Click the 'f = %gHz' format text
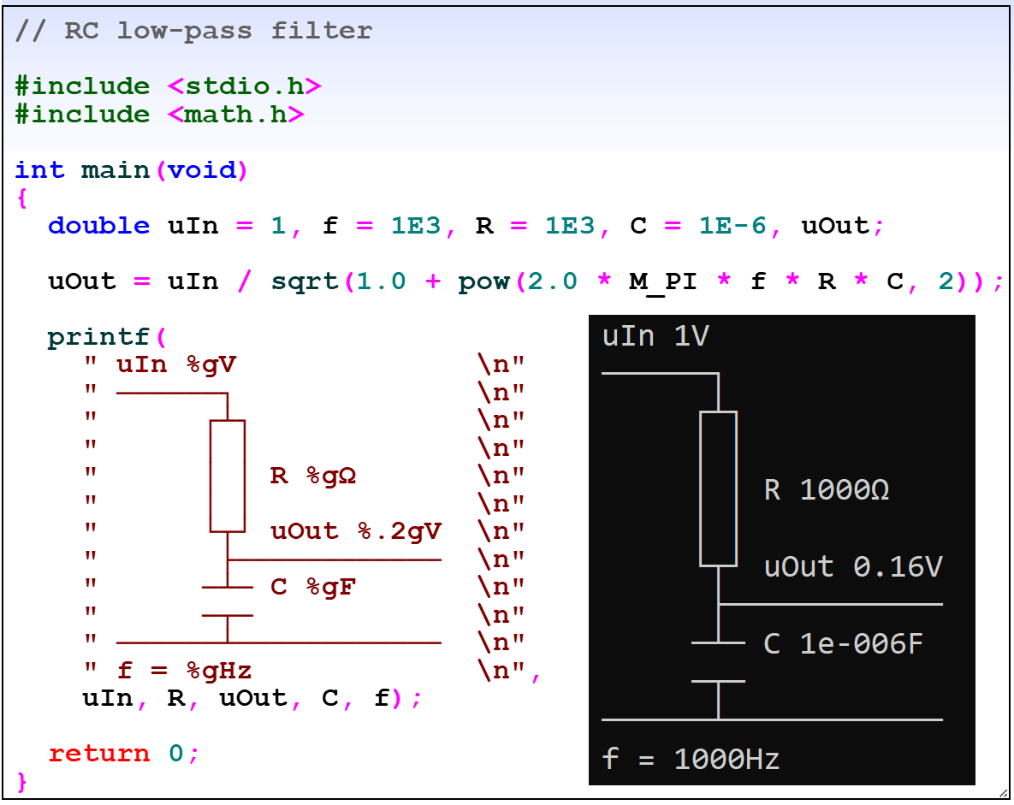This screenshot has width=1014, height=805. (x=184, y=672)
